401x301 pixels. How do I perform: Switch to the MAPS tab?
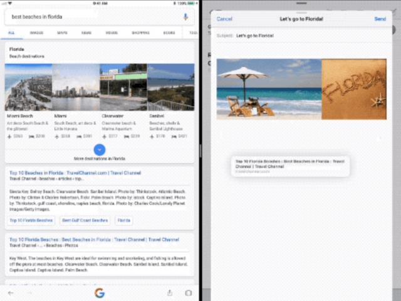point(62,33)
